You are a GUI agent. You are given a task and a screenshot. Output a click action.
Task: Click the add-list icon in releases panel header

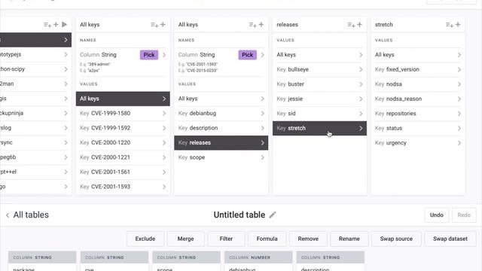[x=351, y=25]
